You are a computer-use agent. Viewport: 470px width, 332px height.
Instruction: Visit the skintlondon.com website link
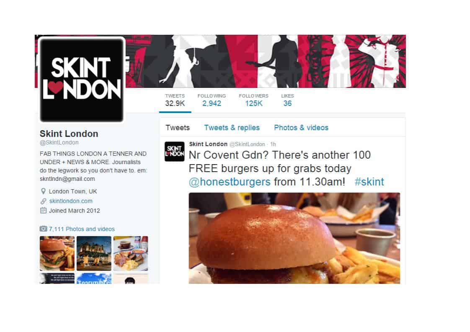pyautogui.click(x=71, y=201)
